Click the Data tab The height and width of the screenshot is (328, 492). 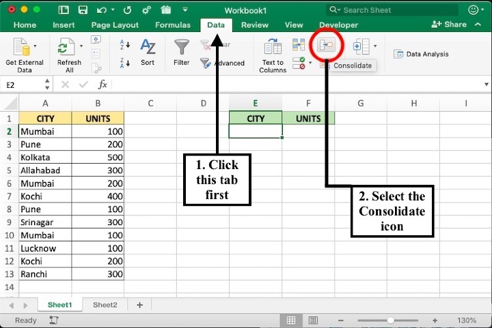216,25
